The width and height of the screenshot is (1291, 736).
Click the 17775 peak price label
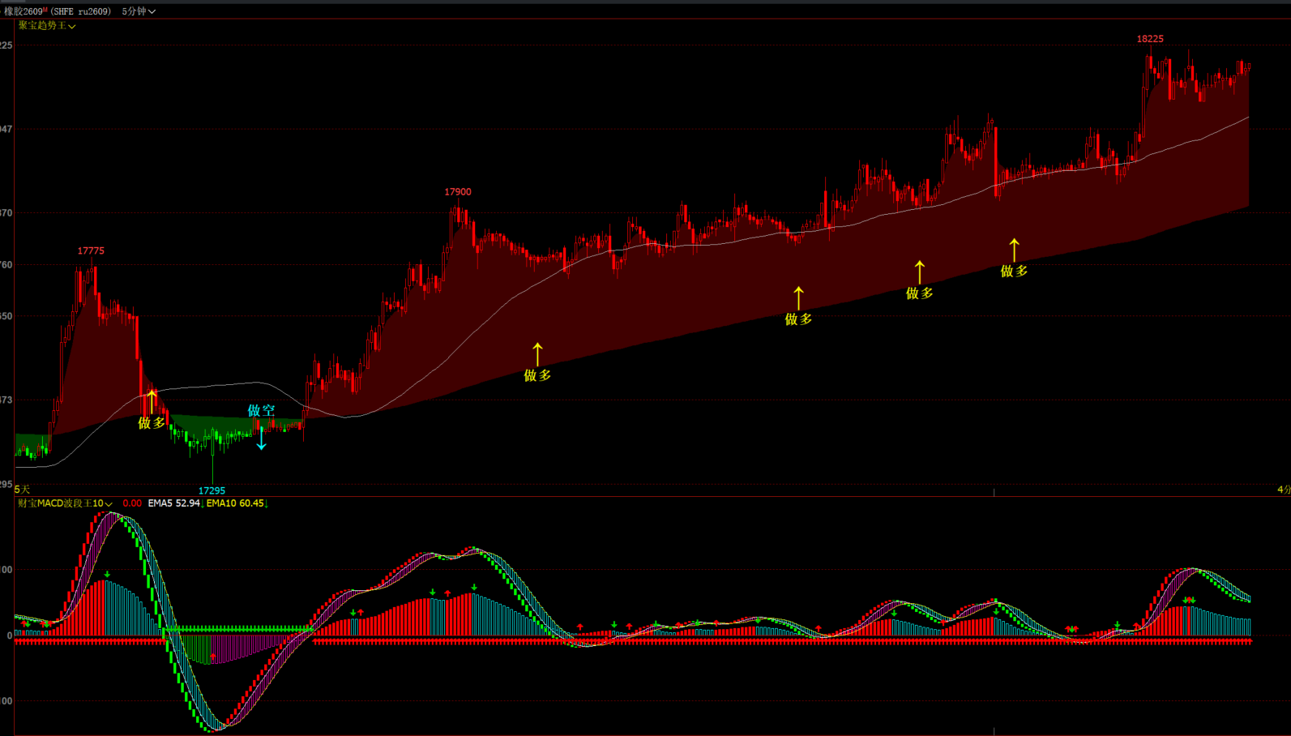pos(91,250)
